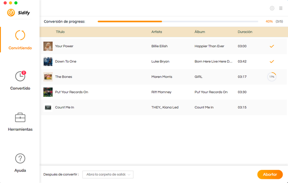
Task: Click the checkmark beside Down To One
Action: tap(272, 61)
